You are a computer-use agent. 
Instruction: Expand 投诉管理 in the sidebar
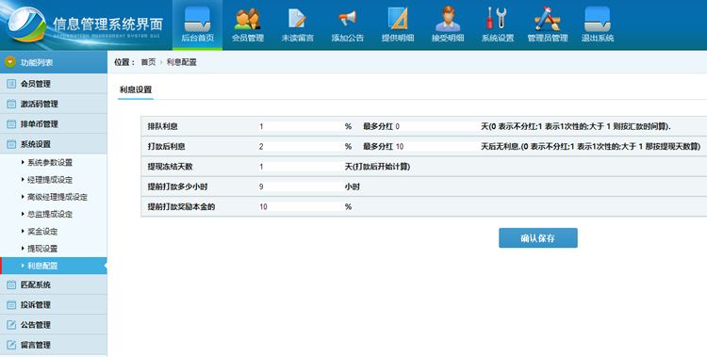54,304
